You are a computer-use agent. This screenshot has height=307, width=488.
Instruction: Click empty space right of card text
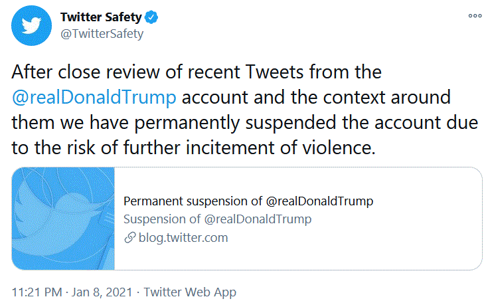click(412, 219)
